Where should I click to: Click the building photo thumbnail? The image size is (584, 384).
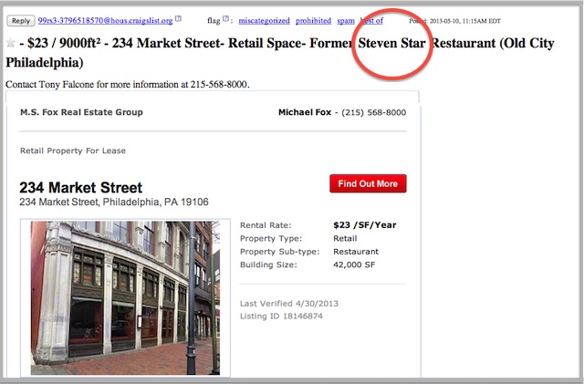[x=125, y=296]
